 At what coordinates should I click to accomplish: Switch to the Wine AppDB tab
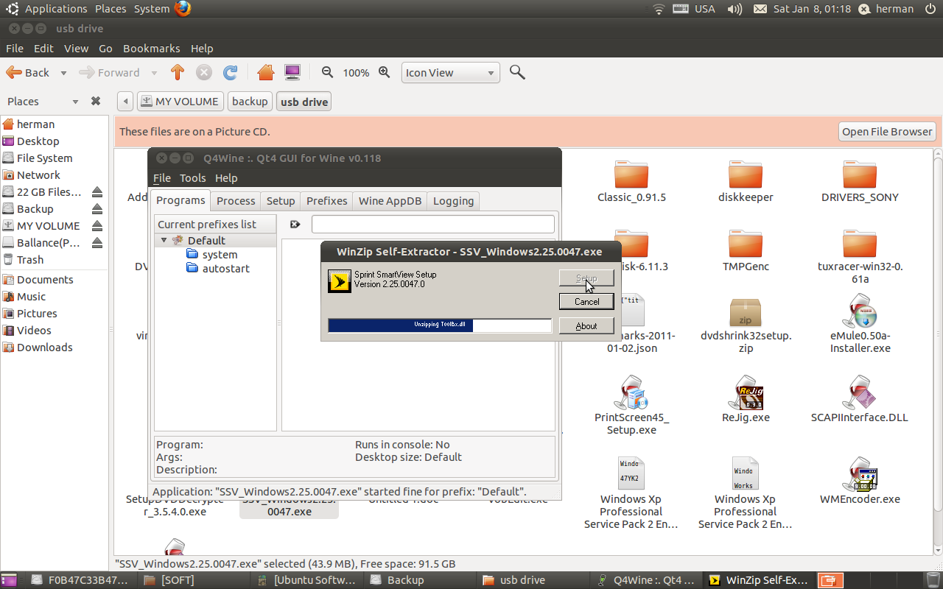click(x=389, y=200)
